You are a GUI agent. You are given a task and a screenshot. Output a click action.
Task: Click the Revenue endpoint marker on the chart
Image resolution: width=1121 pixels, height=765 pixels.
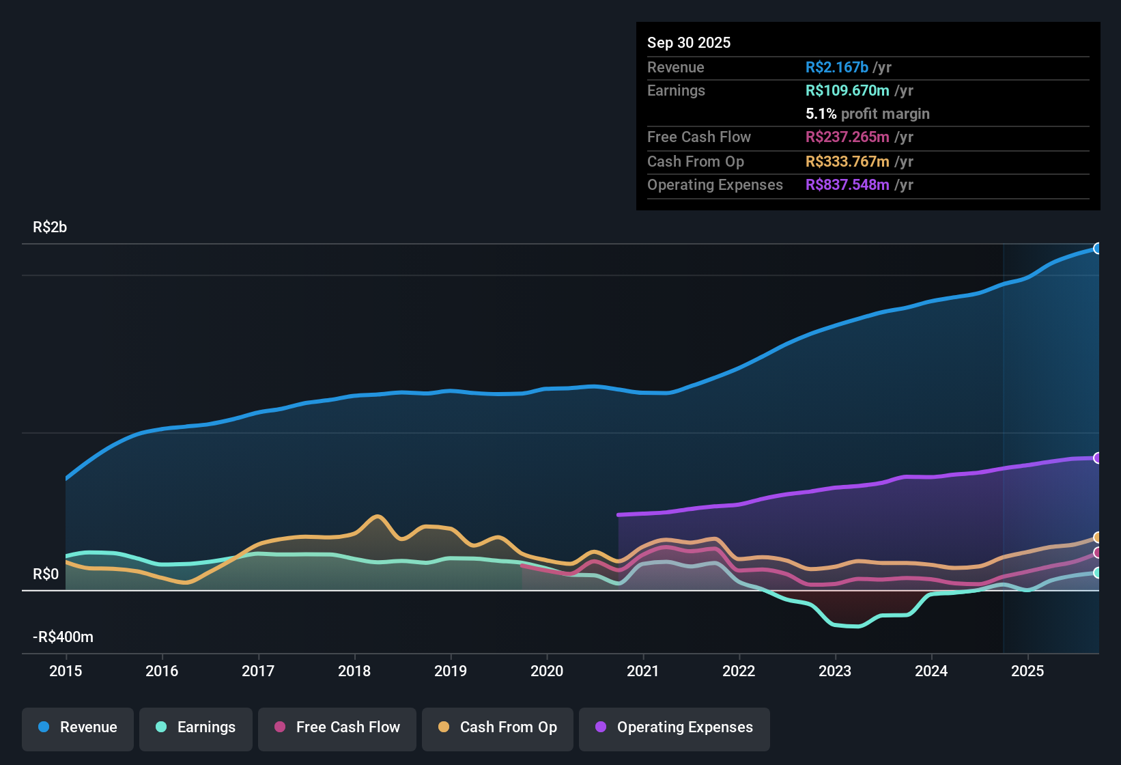click(x=1098, y=248)
